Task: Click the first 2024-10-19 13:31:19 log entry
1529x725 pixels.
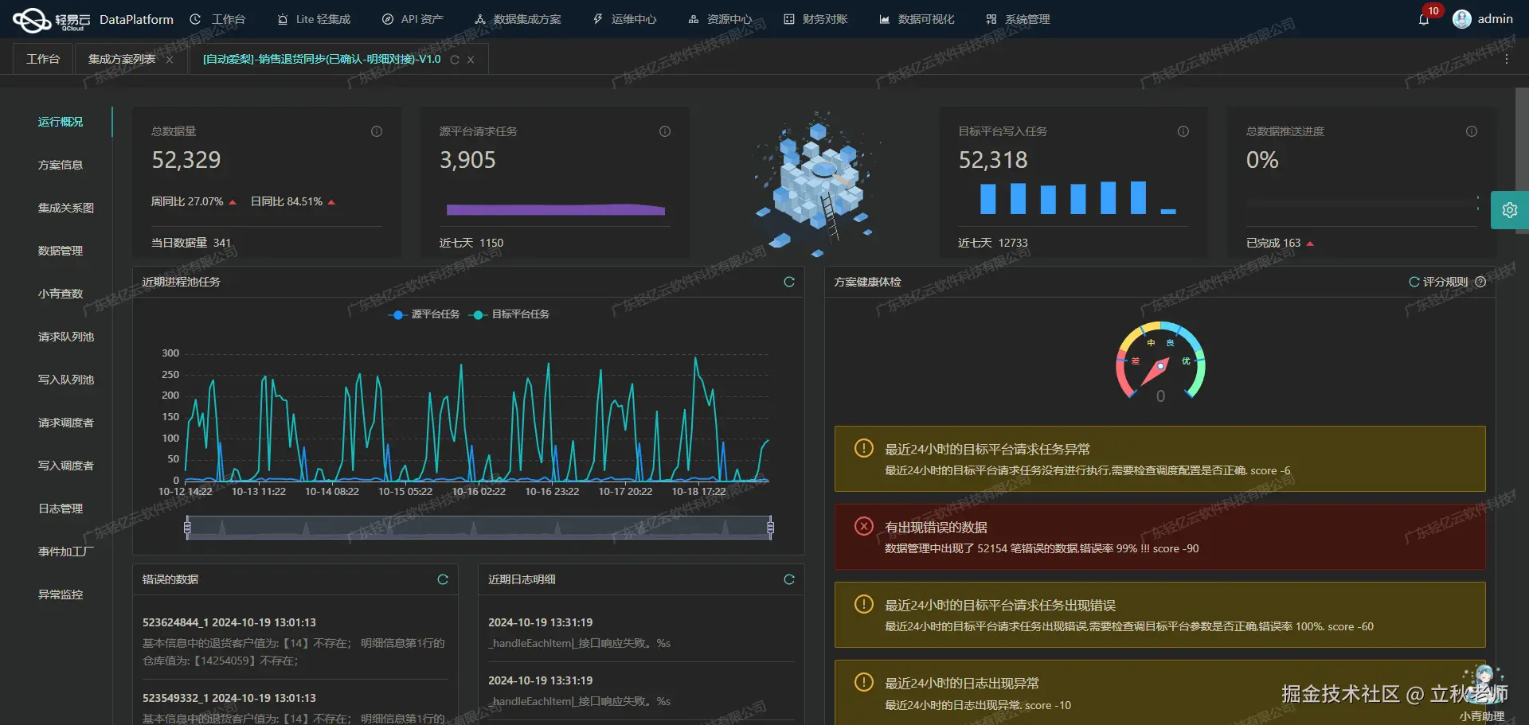Action: pos(641,633)
